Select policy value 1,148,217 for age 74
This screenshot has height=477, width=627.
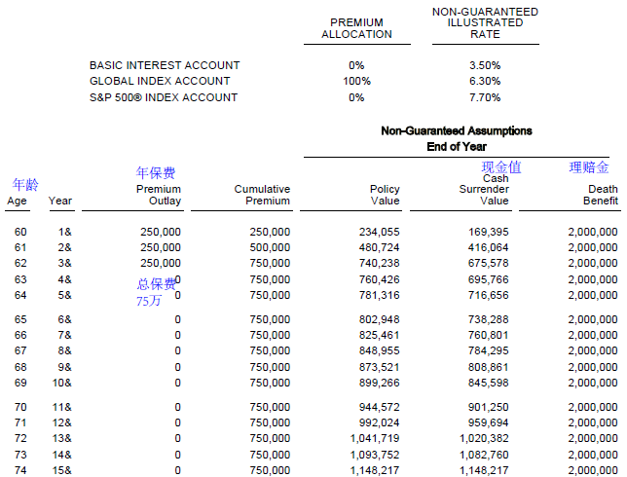[x=375, y=470]
